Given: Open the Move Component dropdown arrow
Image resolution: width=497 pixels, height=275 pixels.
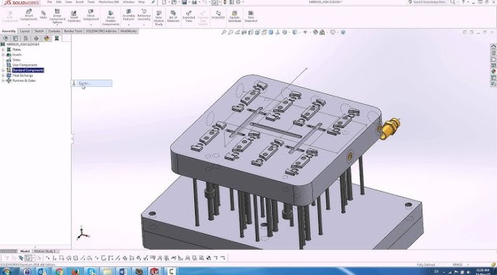Looking at the screenshot, I should [91, 25].
